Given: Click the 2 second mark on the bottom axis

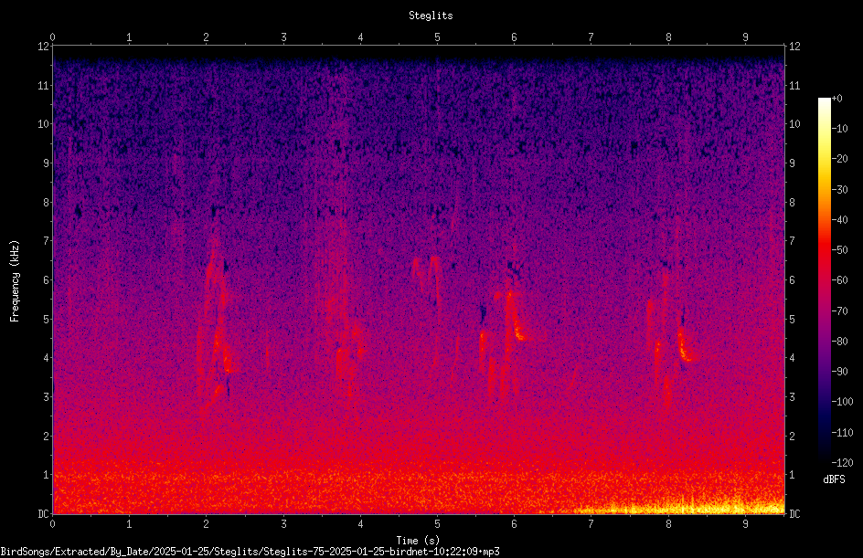Looking at the screenshot, I should click(206, 524).
